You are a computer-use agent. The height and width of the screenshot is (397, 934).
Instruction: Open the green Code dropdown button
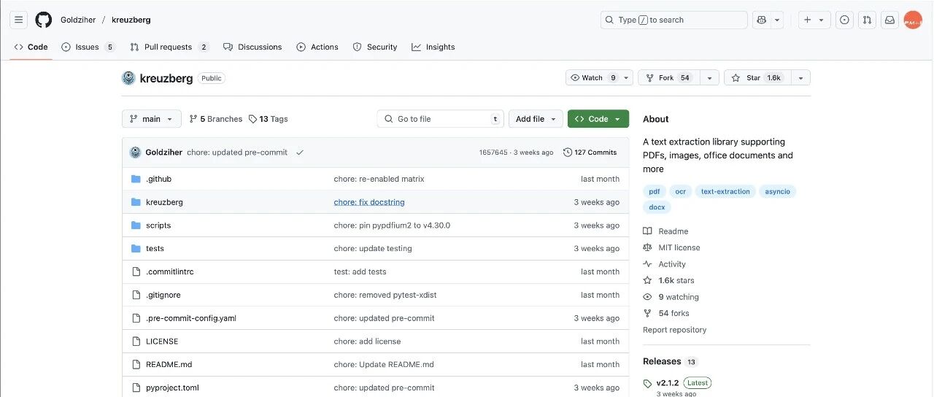pos(598,119)
